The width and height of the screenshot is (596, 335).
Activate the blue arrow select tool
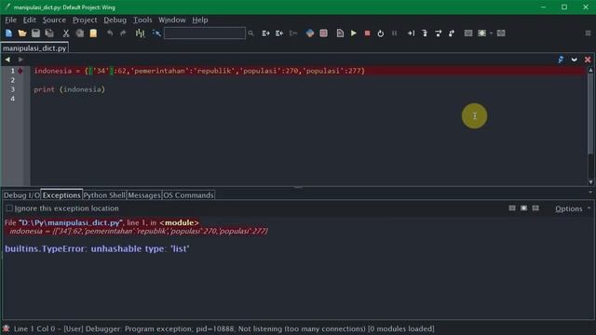click(156, 33)
